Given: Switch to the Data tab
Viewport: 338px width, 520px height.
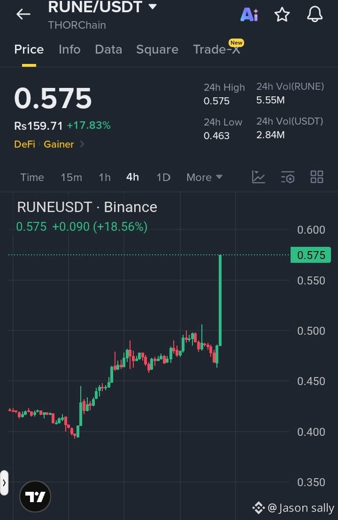Looking at the screenshot, I should tap(108, 49).
